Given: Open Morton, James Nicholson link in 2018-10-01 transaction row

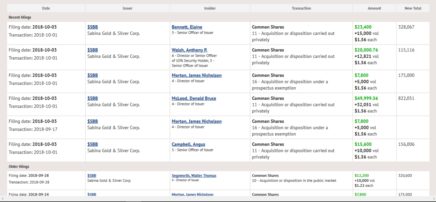Looking at the screenshot, I should (196, 75).
